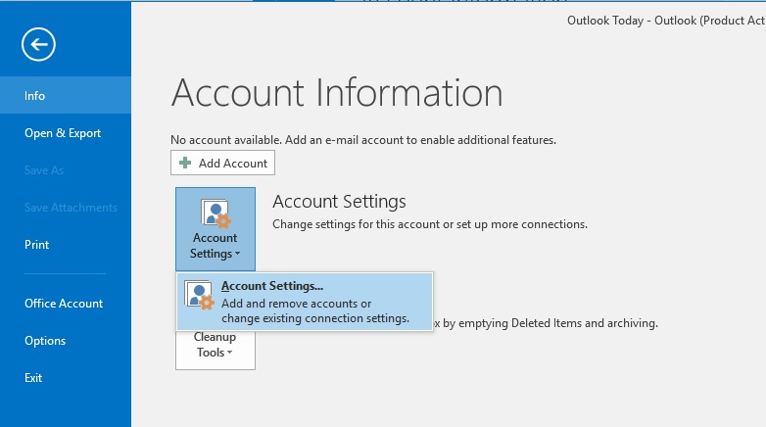The image size is (766, 427).
Task: Select the Info tab in sidebar
Action: tap(66, 95)
